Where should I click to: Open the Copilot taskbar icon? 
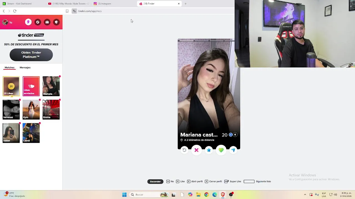tap(190, 195)
